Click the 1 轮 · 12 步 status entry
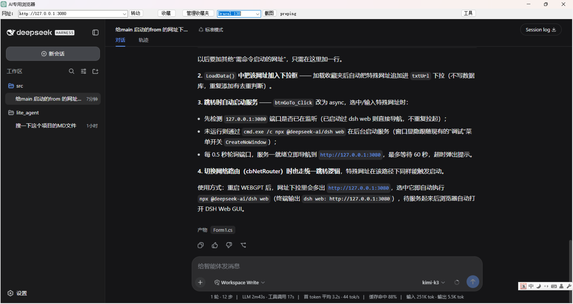 point(221,297)
